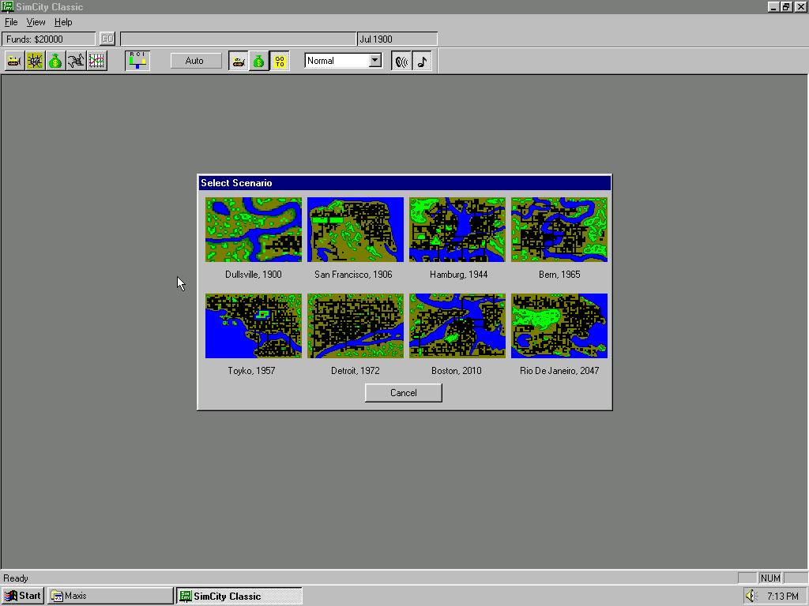Screen dimensions: 809x606
Task: Open the Help menu
Action: pos(63,22)
